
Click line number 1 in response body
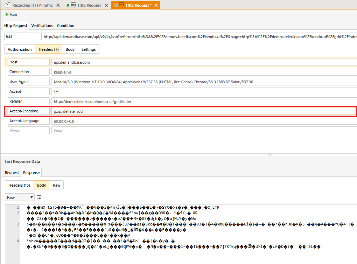(18, 207)
